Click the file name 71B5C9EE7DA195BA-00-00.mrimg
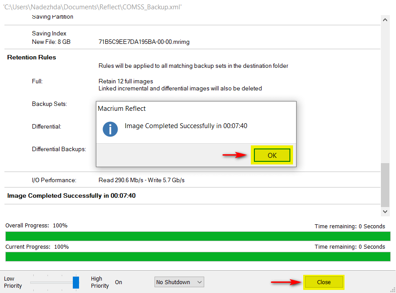Image resolution: width=396 pixels, height=293 pixels. [144, 42]
